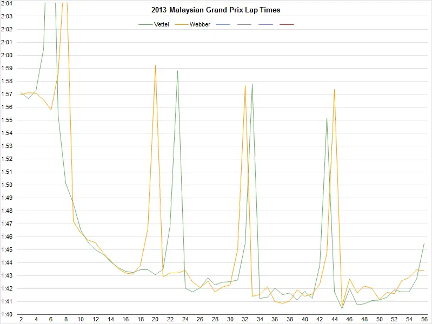The width and height of the screenshot is (432, 324).
Task: Click the 1:41 y-axis label
Action: (x=7, y=301)
